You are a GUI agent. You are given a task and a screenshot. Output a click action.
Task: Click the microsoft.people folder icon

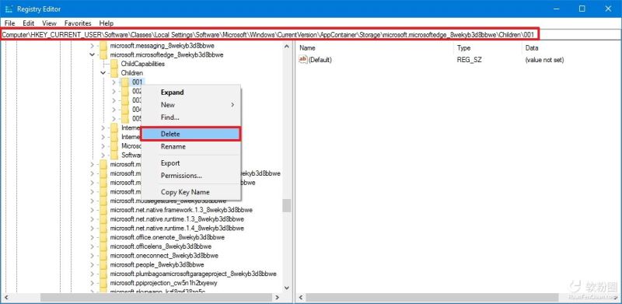pos(103,264)
